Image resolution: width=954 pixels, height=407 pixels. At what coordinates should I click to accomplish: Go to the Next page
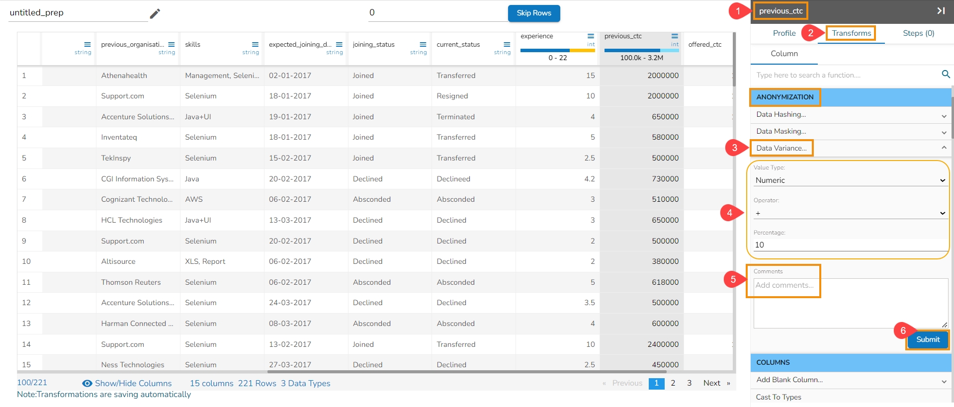(x=711, y=383)
